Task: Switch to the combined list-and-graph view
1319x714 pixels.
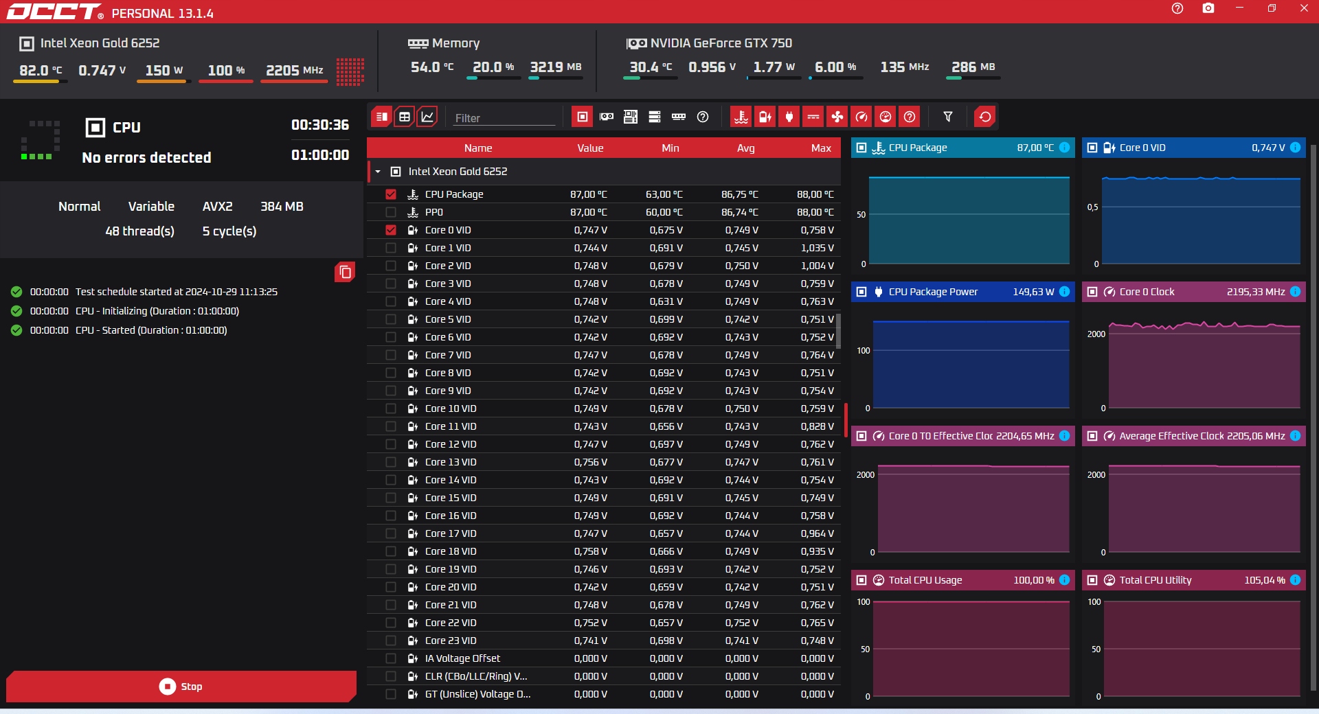Action: 381,117
